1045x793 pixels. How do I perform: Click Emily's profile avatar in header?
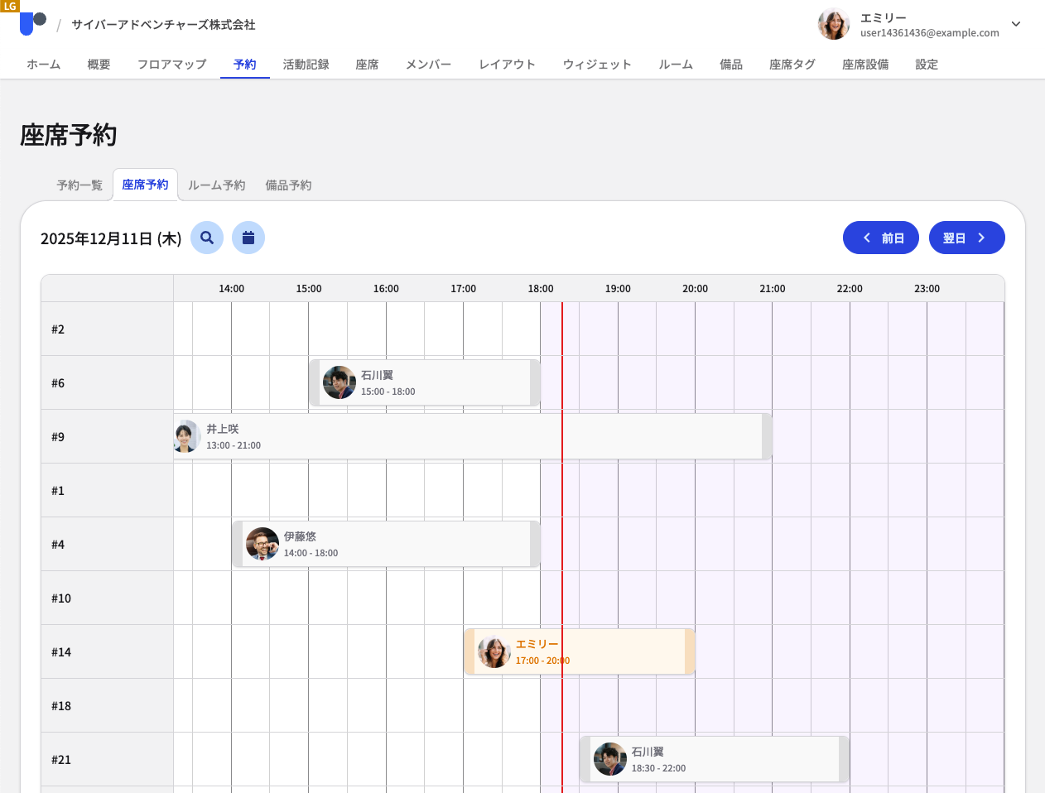click(833, 25)
